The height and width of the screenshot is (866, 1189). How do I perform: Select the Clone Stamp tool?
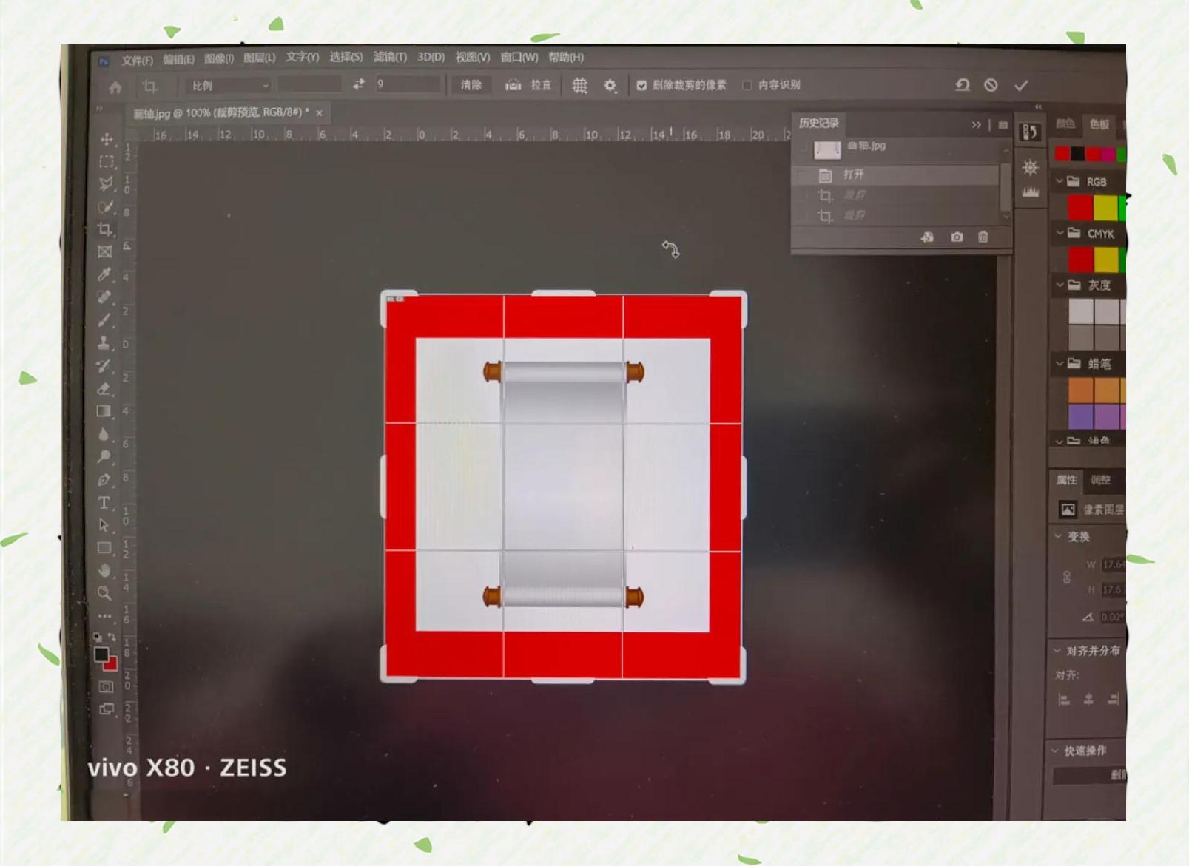pos(104,342)
